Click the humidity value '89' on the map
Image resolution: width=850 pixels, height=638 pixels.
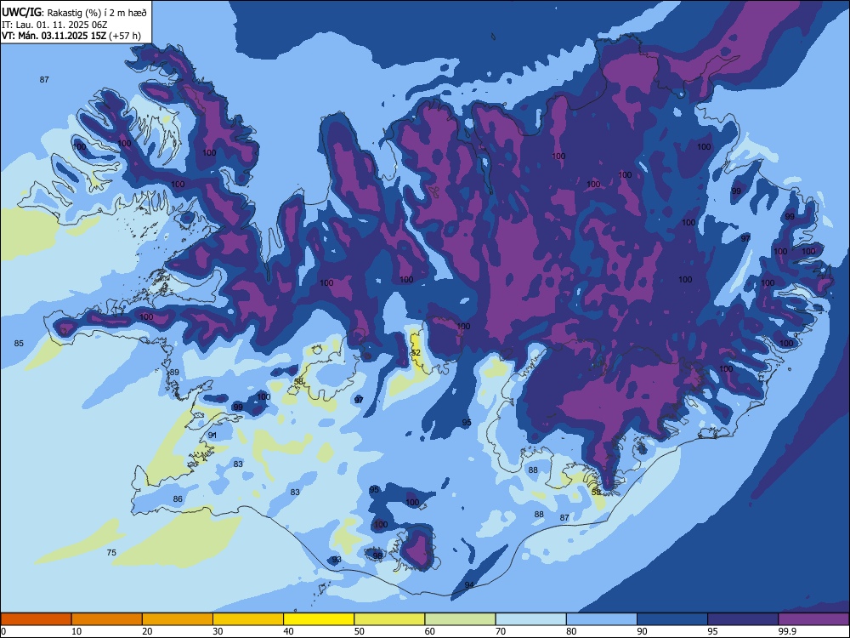pos(174,373)
